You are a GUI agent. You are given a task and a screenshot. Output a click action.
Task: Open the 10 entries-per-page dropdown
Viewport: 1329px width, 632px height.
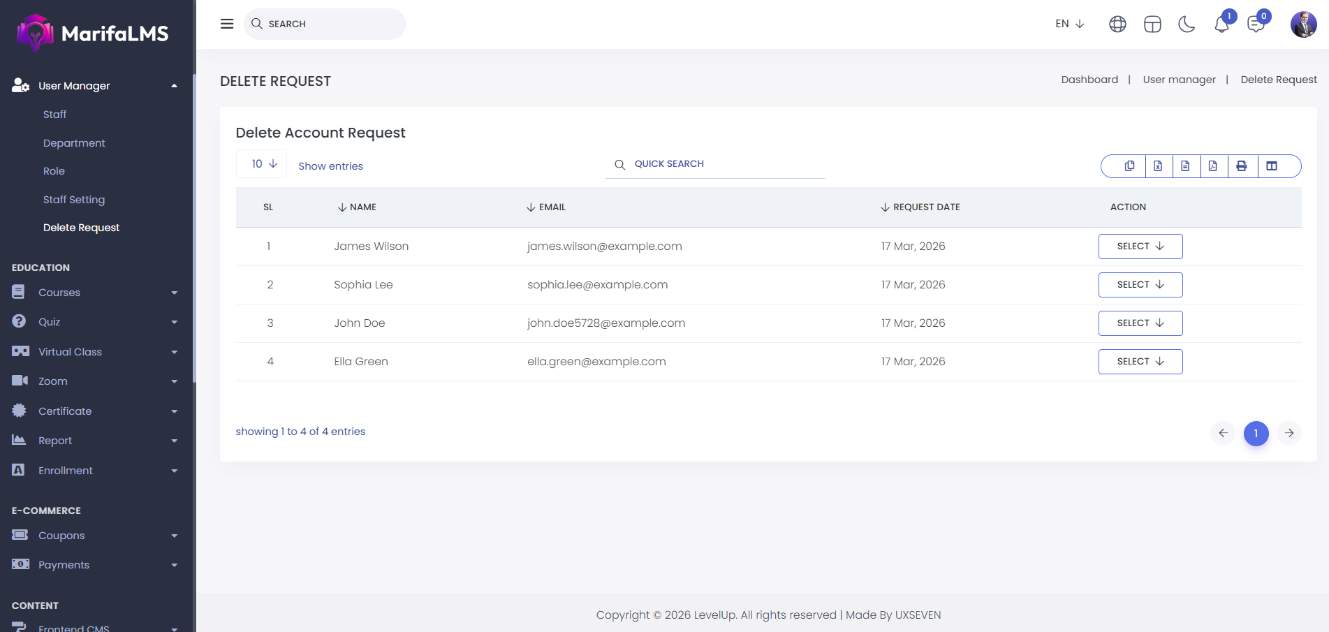(262, 164)
